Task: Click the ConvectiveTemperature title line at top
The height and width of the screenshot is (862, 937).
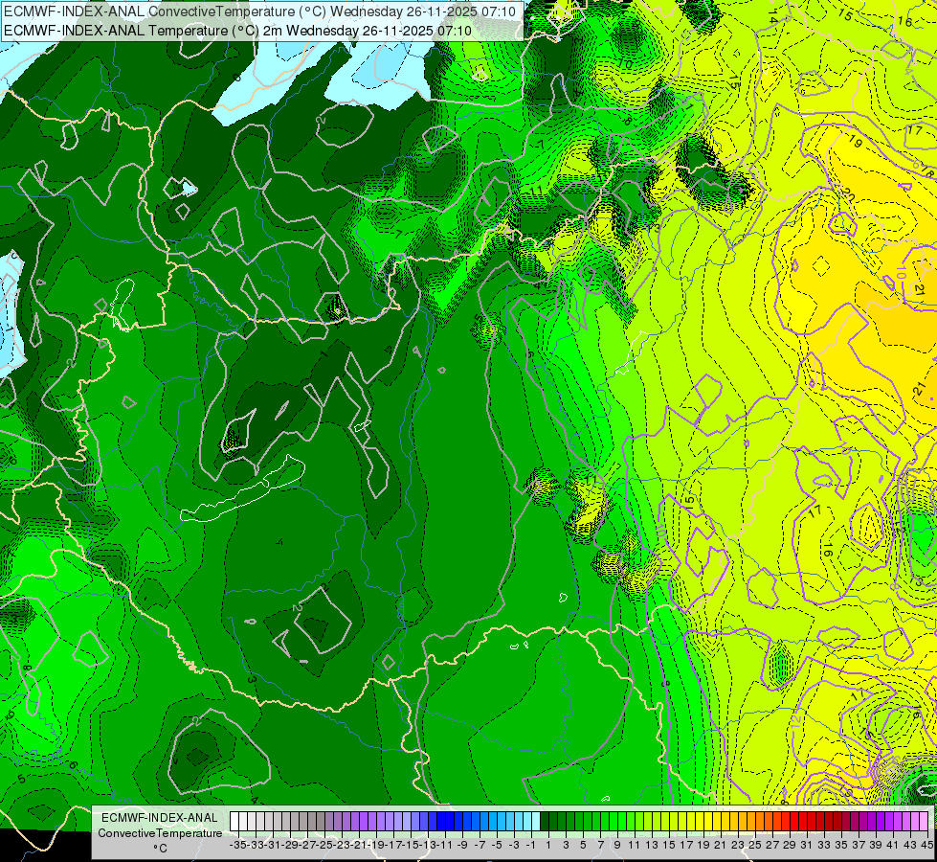Action: 260,11
